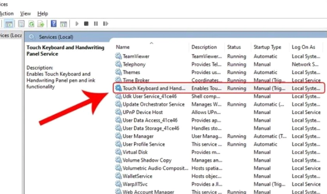Screen dimensions: 327x194
Task: Click the gear icon beside Telephony
Action: [x=119, y=64]
